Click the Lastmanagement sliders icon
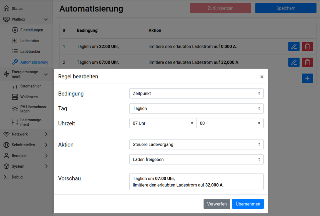 click(15, 122)
